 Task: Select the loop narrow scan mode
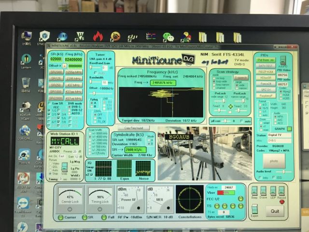pyautogui.click(x=214, y=85)
